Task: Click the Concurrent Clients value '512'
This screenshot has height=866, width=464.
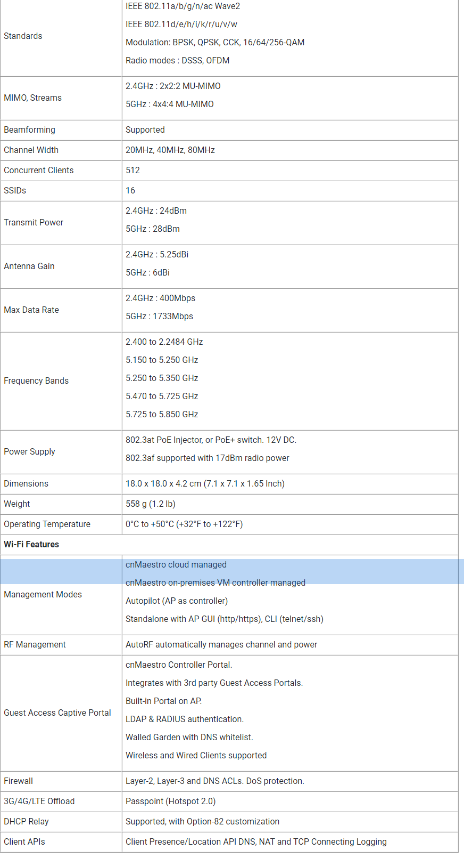Action: click(x=132, y=171)
